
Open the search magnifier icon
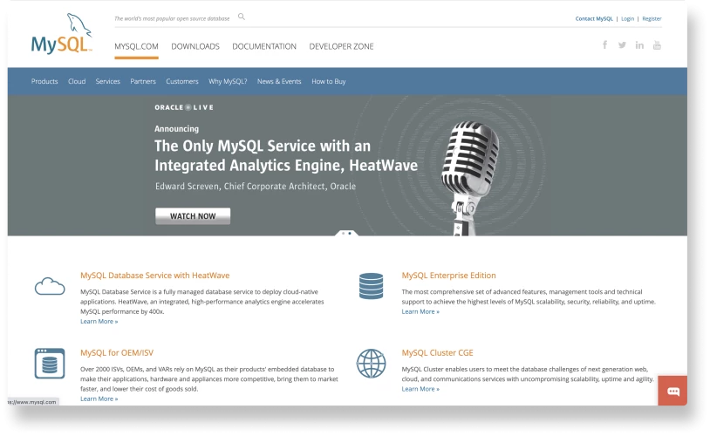pyautogui.click(x=242, y=17)
